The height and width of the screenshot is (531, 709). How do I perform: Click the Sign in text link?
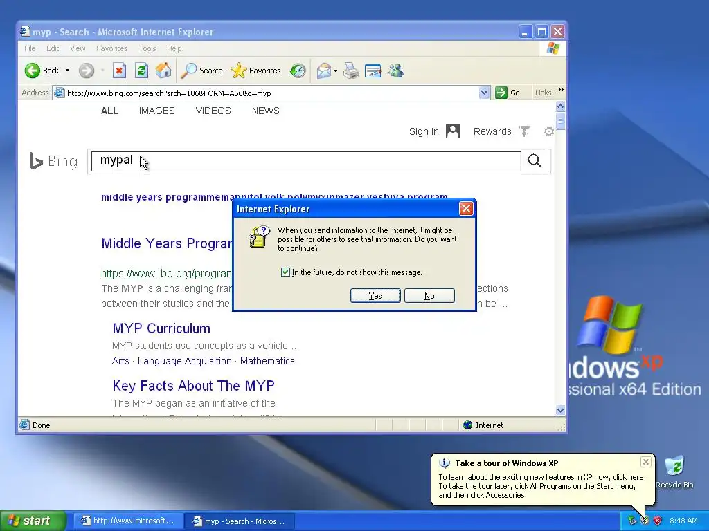coord(424,131)
